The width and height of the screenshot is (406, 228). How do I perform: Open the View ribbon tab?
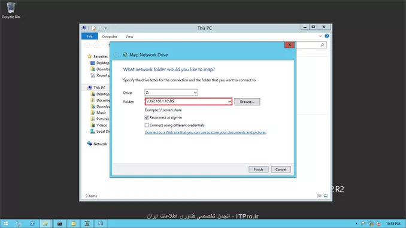tap(129, 37)
